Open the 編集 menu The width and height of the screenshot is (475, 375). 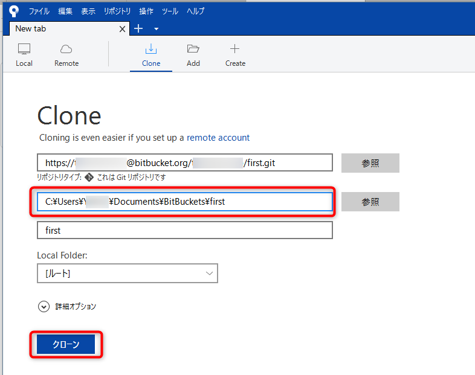[65, 11]
